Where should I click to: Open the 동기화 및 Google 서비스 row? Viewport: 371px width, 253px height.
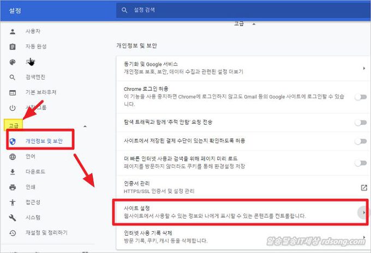[243, 68]
